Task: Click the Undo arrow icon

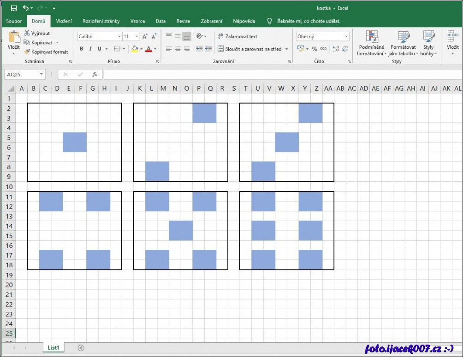Action: [25, 8]
